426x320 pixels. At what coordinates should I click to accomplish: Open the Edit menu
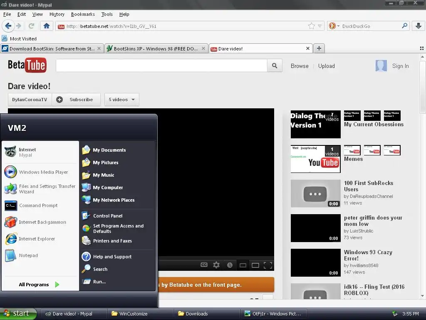(x=22, y=14)
